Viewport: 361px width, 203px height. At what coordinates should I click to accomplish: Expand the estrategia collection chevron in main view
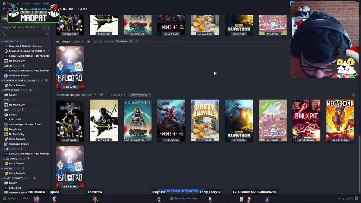[83, 41]
